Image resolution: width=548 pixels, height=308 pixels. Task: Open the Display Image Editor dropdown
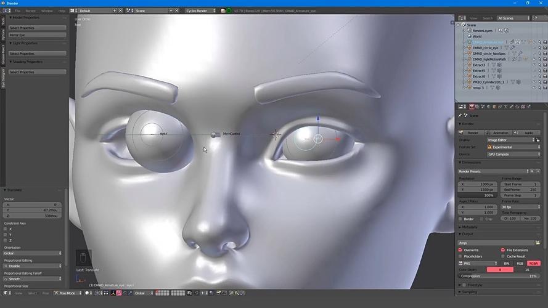(x=511, y=140)
